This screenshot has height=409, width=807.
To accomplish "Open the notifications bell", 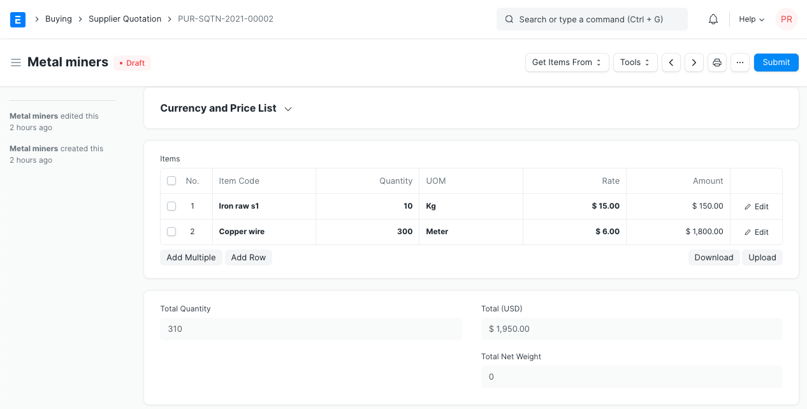I will 713,19.
